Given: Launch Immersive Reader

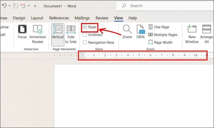Looking at the screenshot, I should (x=38, y=34).
